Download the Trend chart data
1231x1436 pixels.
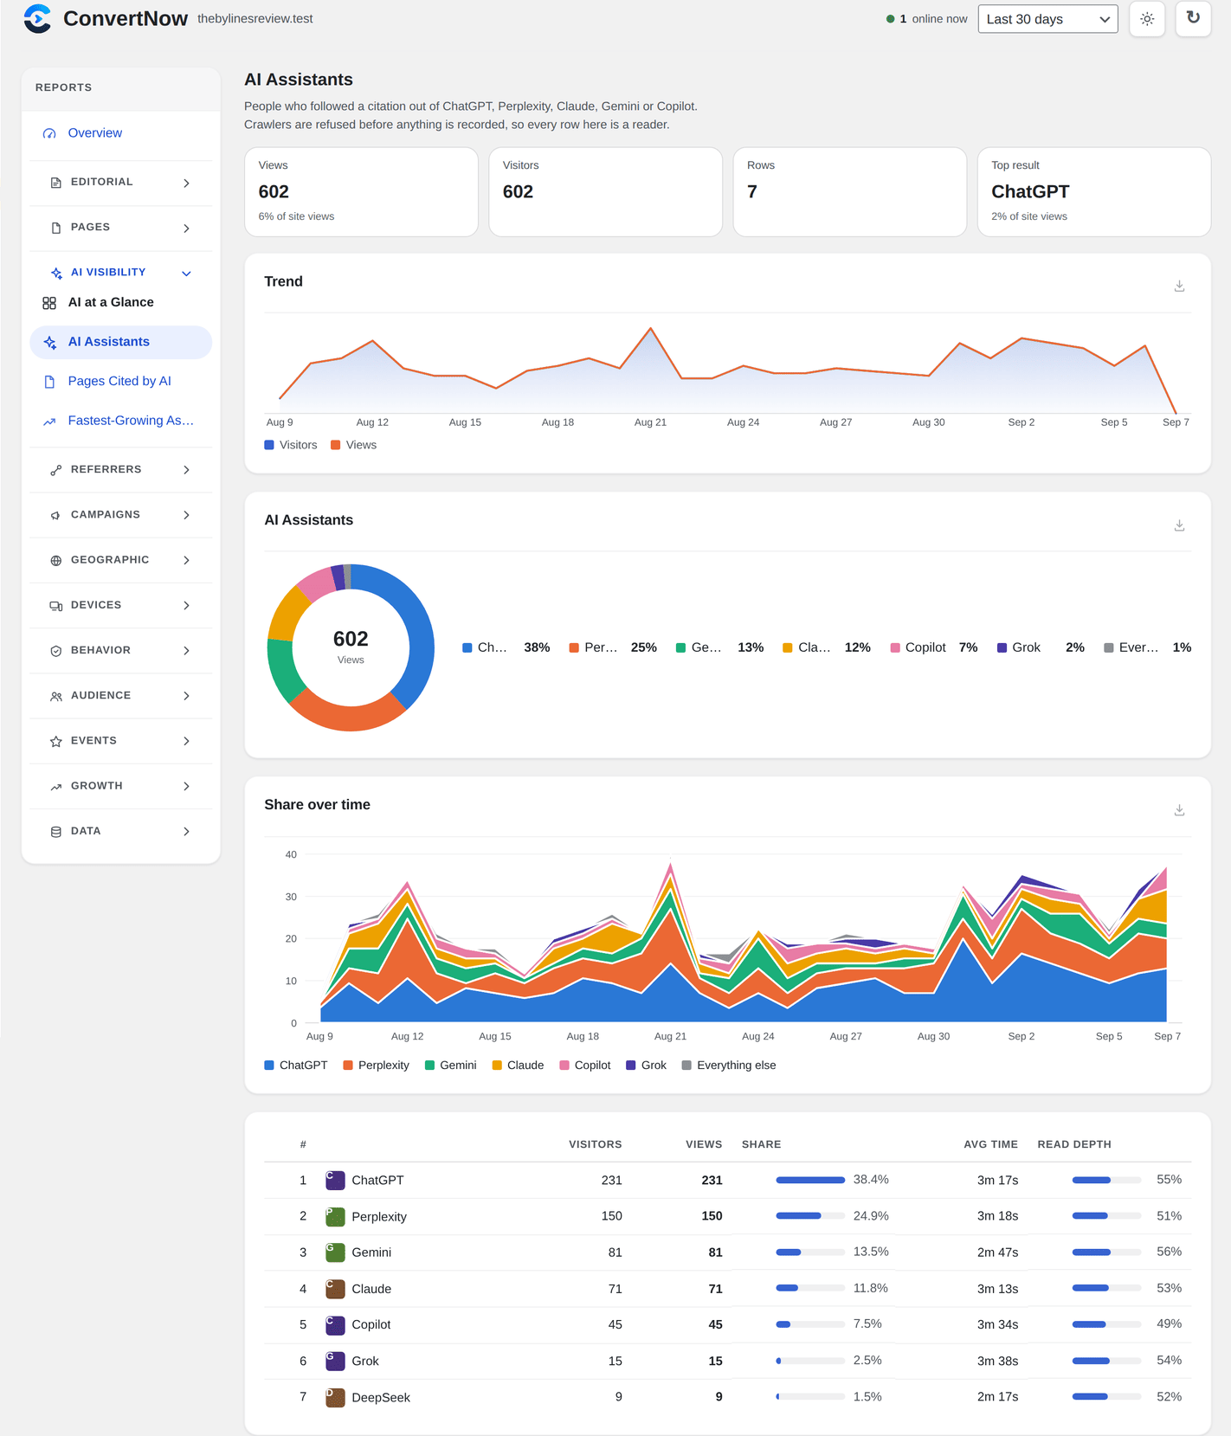[1179, 286]
